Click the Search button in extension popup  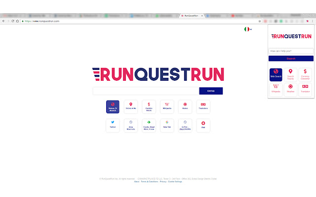coord(291,59)
